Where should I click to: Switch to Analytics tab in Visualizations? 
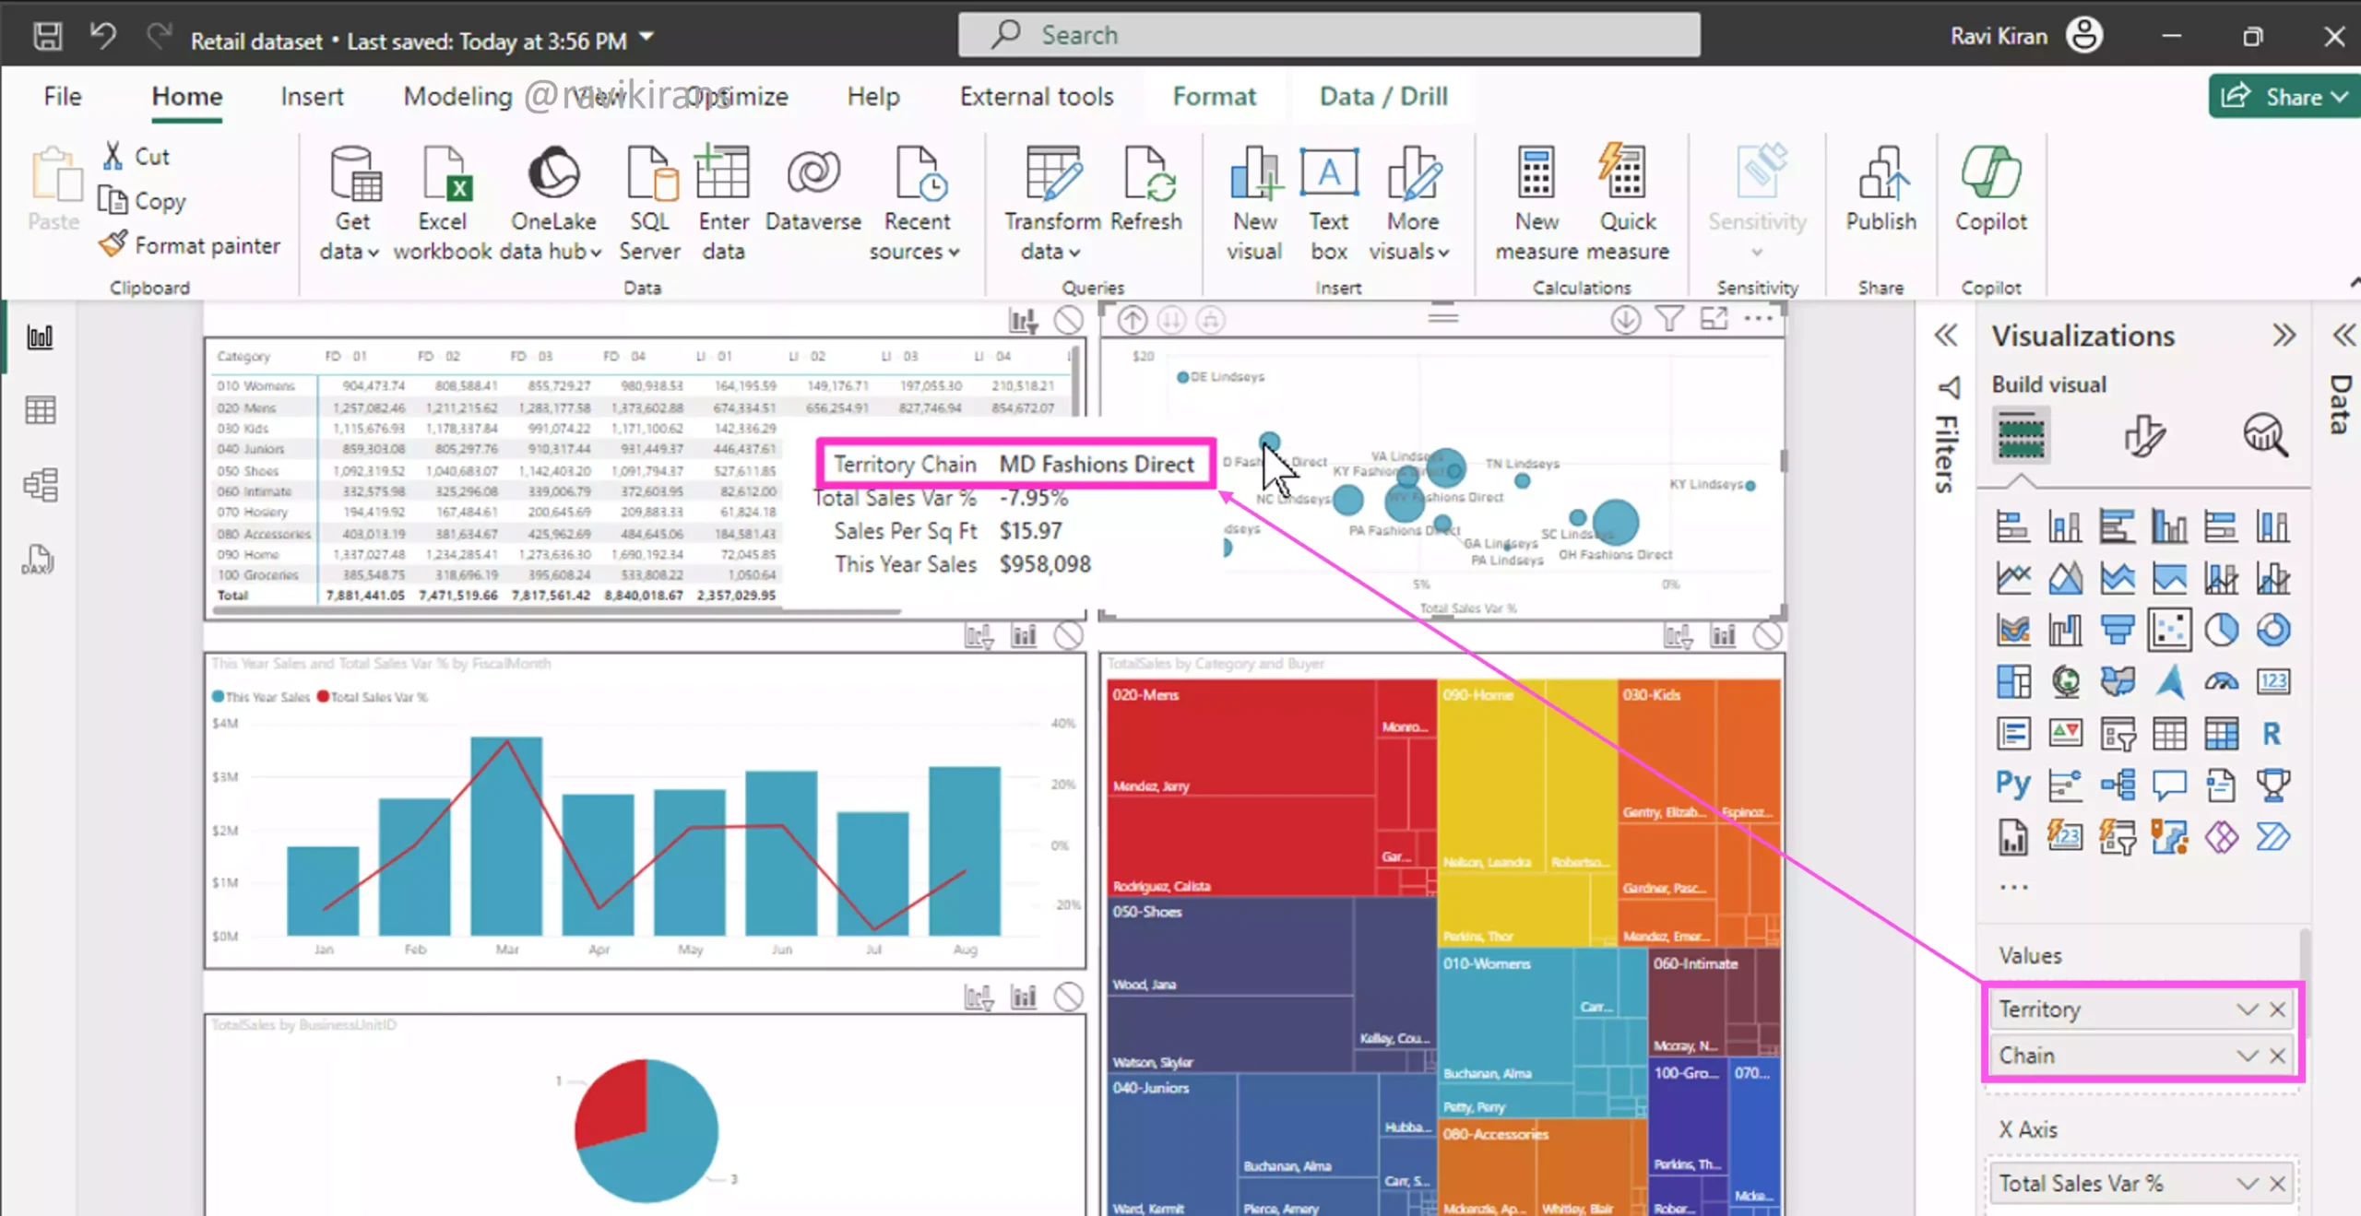(2265, 435)
